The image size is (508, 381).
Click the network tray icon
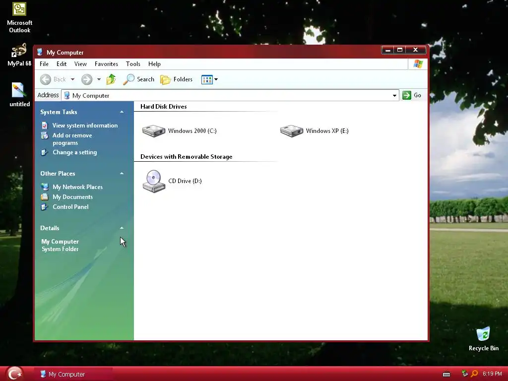point(465,374)
